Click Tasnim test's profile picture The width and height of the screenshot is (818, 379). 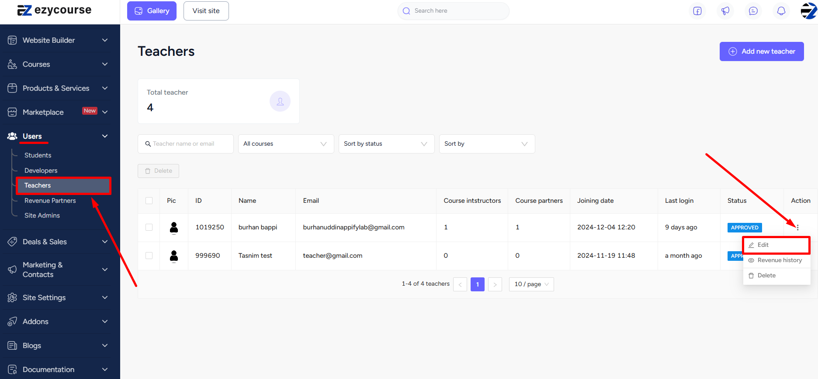point(174,256)
